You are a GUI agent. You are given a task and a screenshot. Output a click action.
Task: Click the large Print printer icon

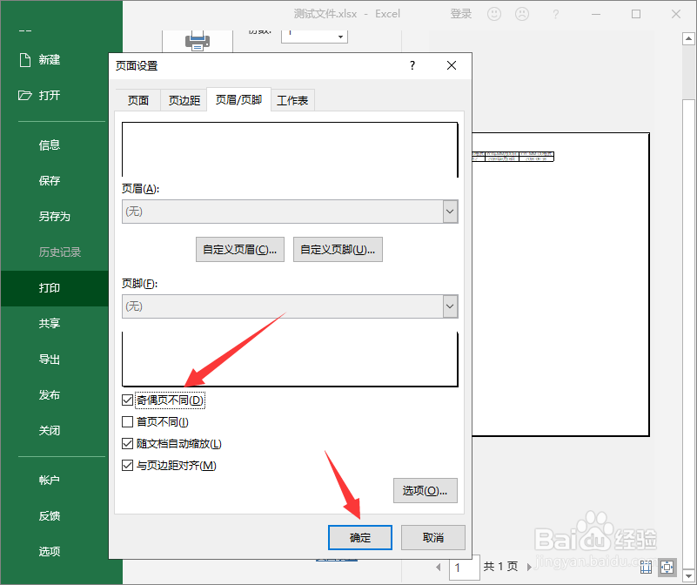tap(198, 38)
